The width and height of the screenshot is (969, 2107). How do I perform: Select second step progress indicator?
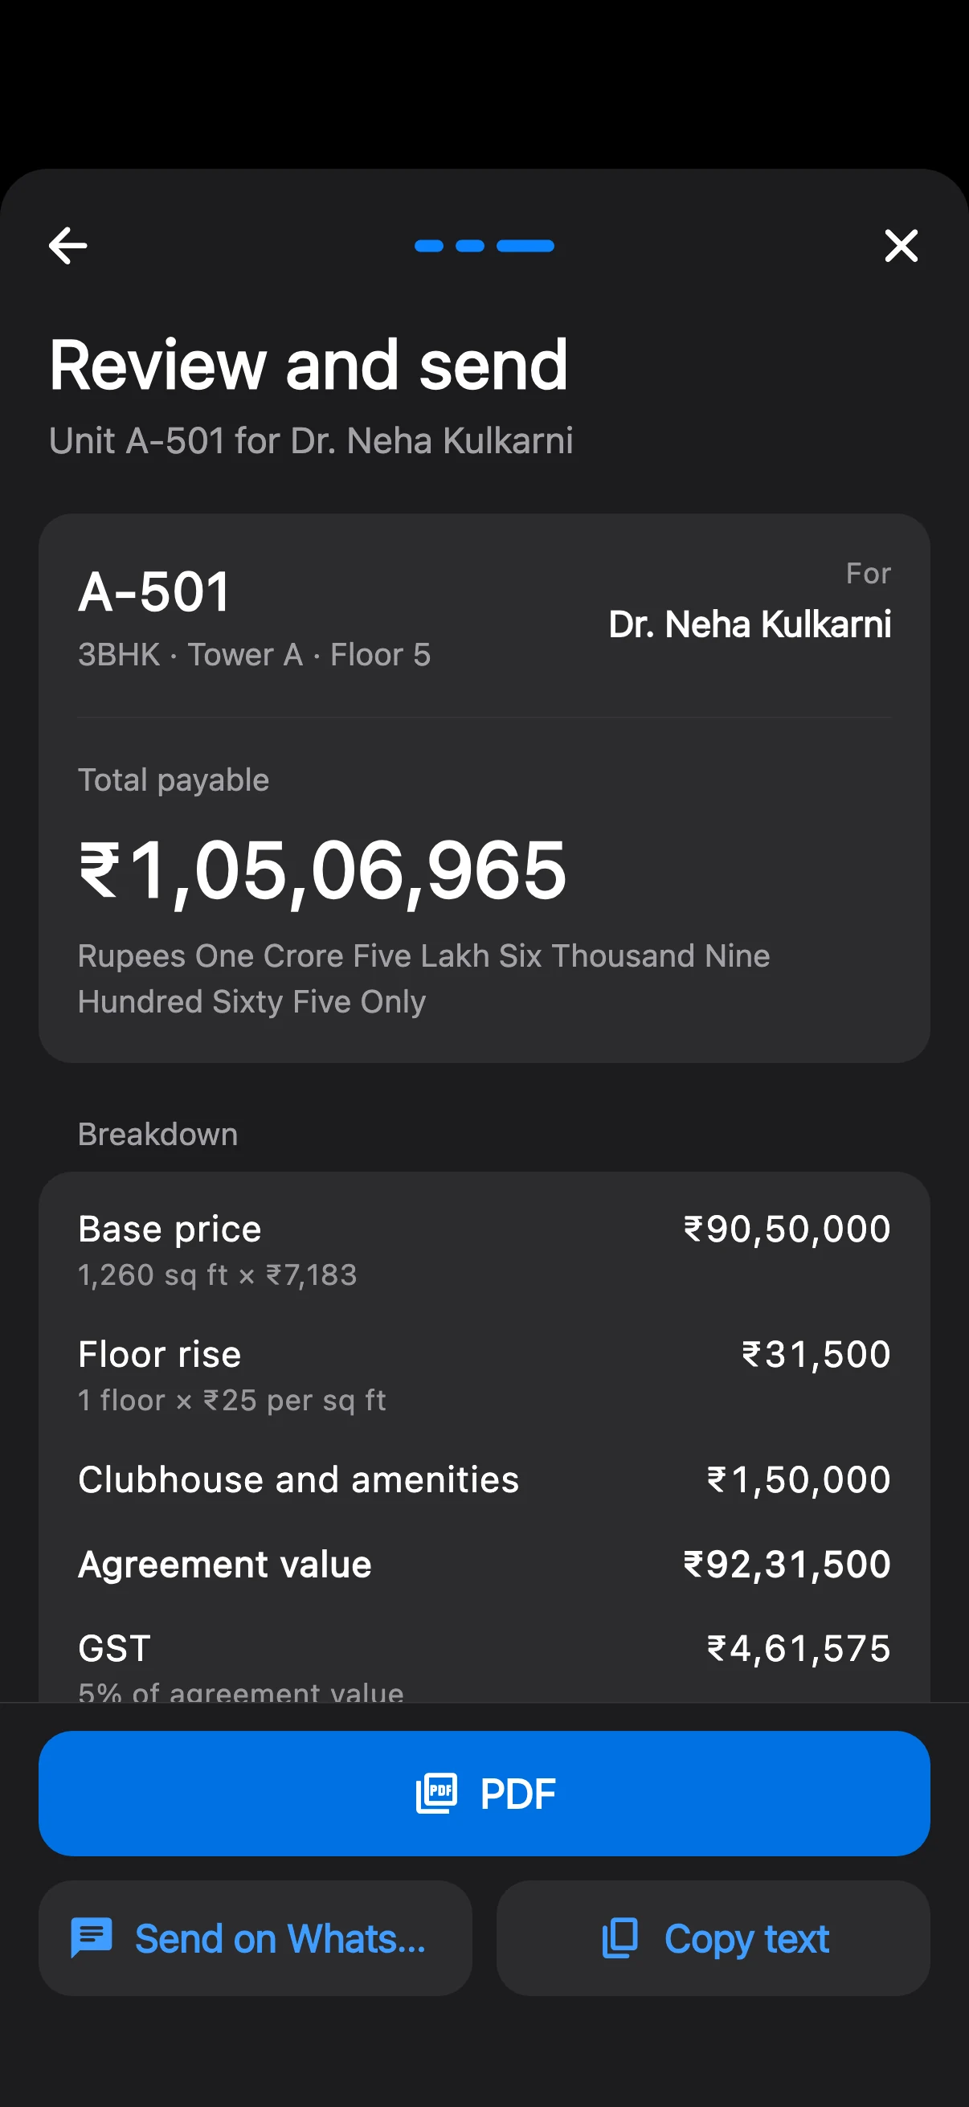[470, 245]
